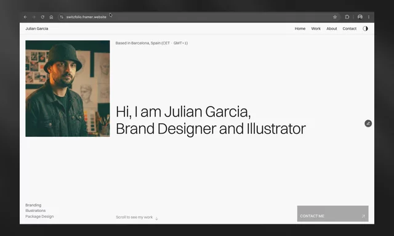Image resolution: width=394 pixels, height=236 pixels.
Task: Open the Home nav link
Action: click(x=300, y=29)
